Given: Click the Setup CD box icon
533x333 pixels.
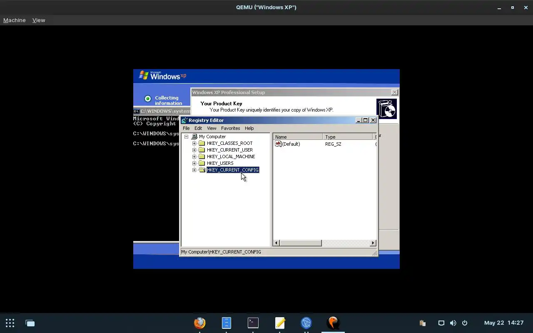Looking at the screenshot, I should [387, 109].
